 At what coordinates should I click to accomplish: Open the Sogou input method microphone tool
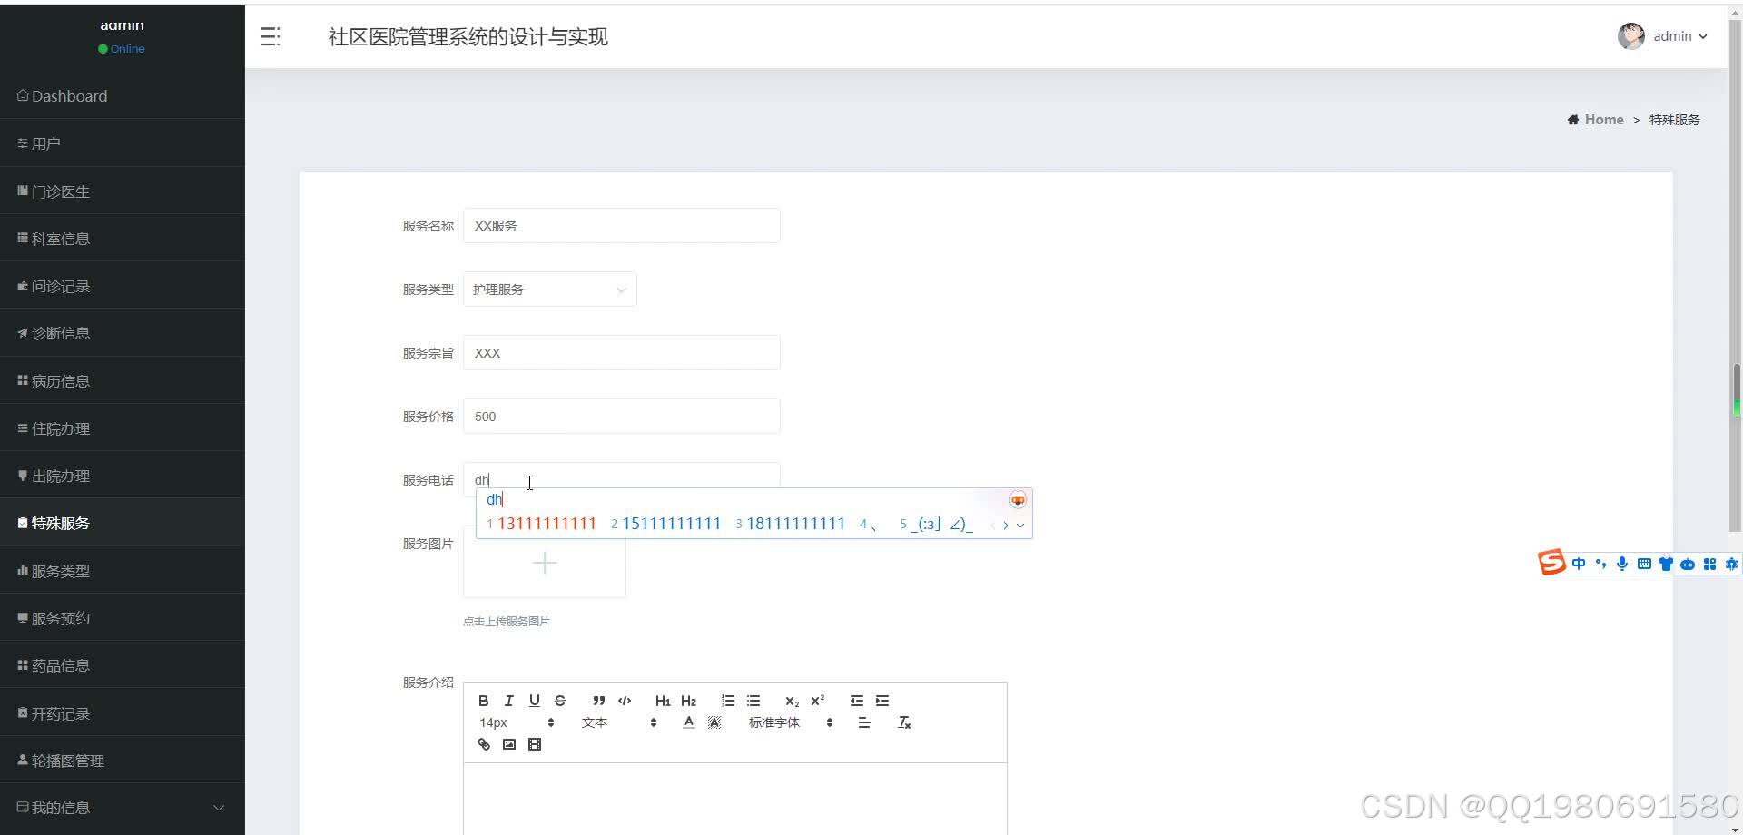click(x=1621, y=563)
